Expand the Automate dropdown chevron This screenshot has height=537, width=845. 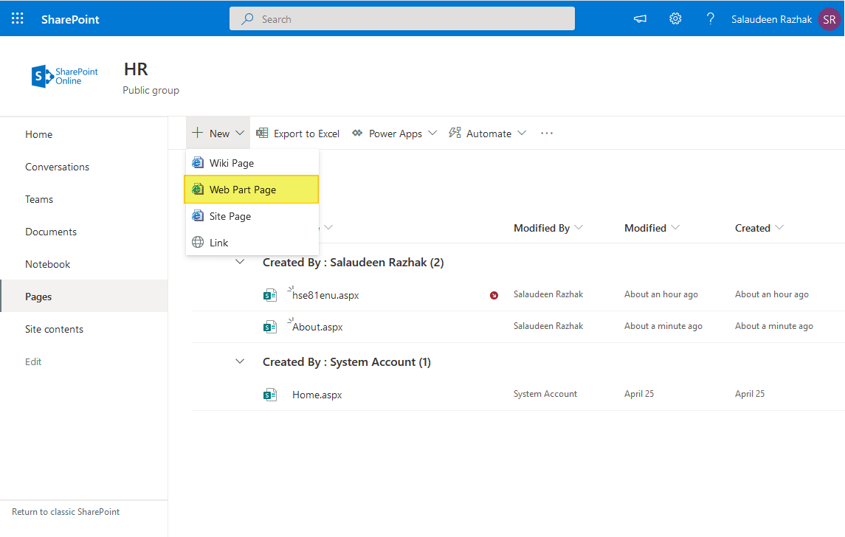(523, 134)
